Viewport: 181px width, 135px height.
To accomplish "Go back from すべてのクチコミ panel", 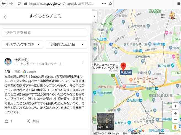I will coord(5,17).
